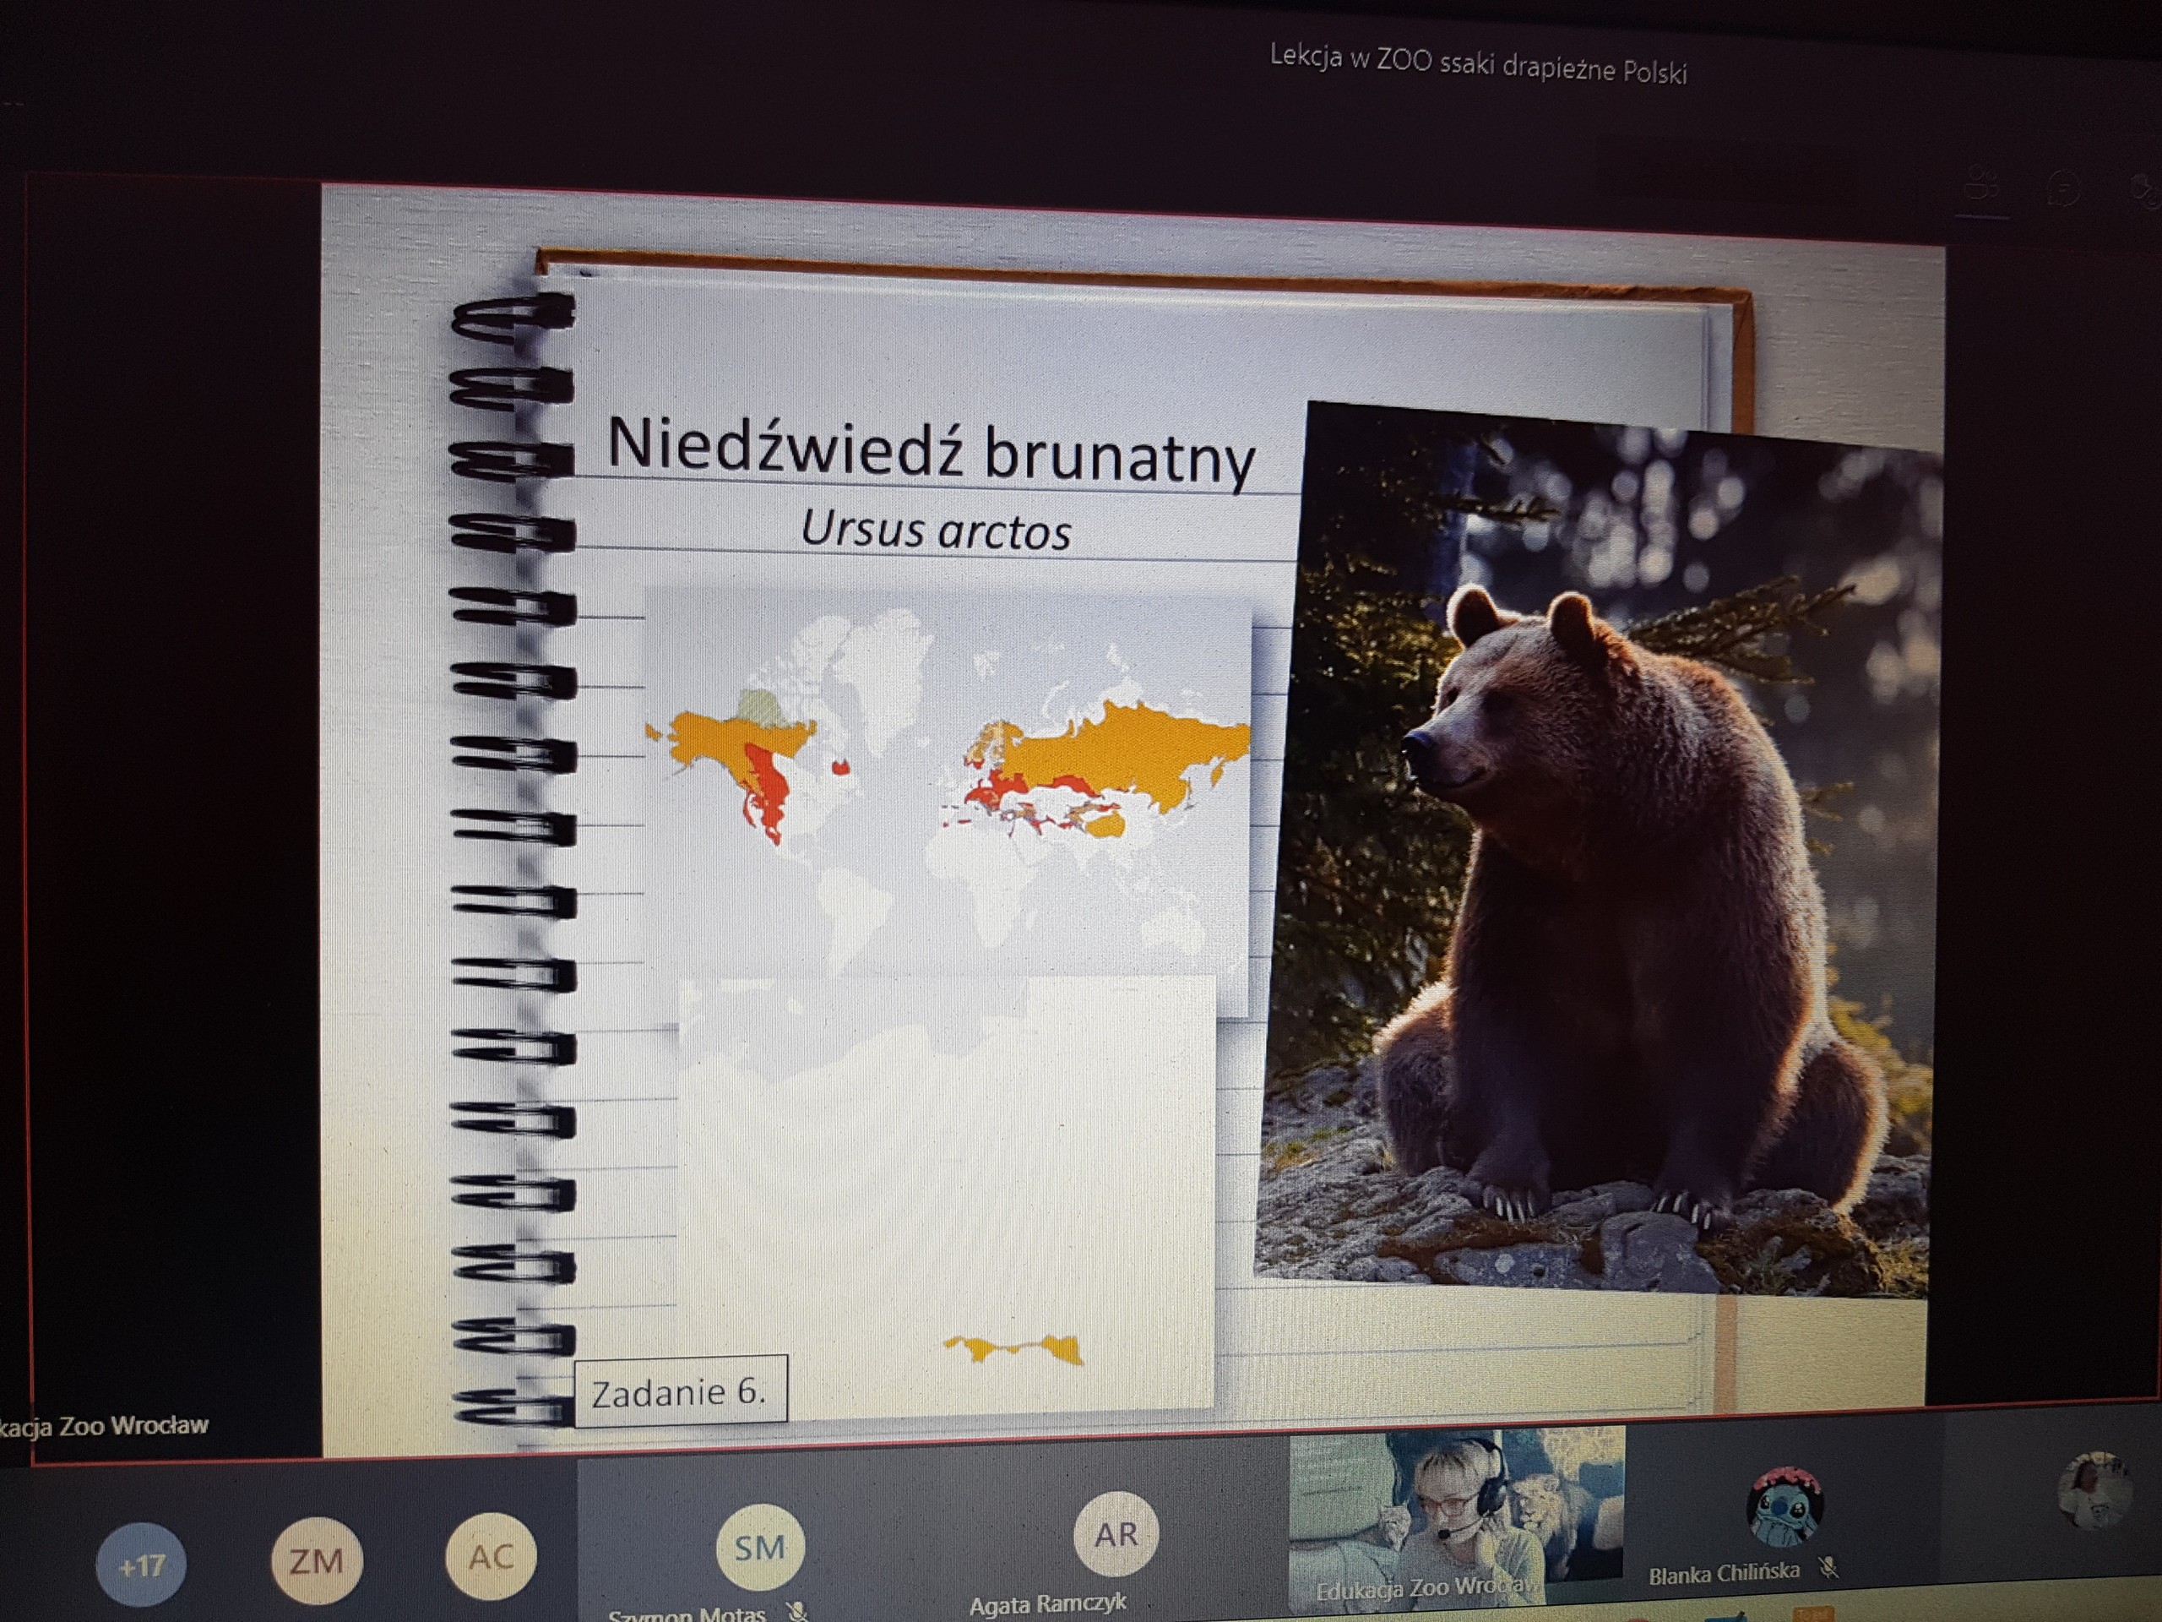This screenshot has width=2162, height=1622.
Task: Click muted microphone icon beside Szymon Motas
Action: coord(799,1611)
